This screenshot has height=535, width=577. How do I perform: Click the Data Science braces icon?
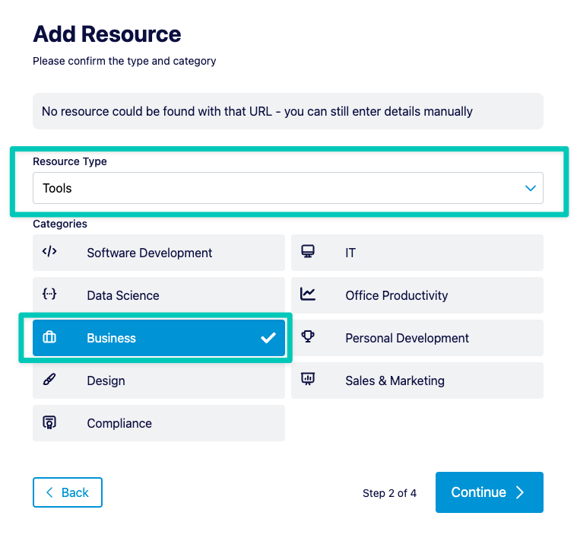click(49, 294)
